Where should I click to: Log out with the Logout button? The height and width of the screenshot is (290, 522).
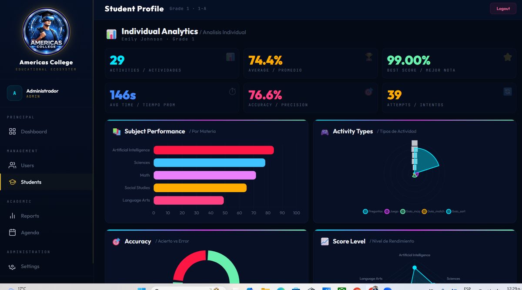point(503,9)
